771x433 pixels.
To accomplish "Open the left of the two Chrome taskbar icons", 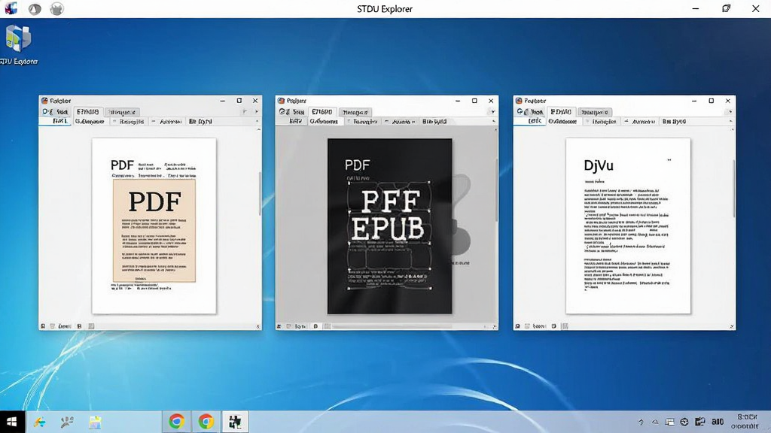I will tap(176, 421).
